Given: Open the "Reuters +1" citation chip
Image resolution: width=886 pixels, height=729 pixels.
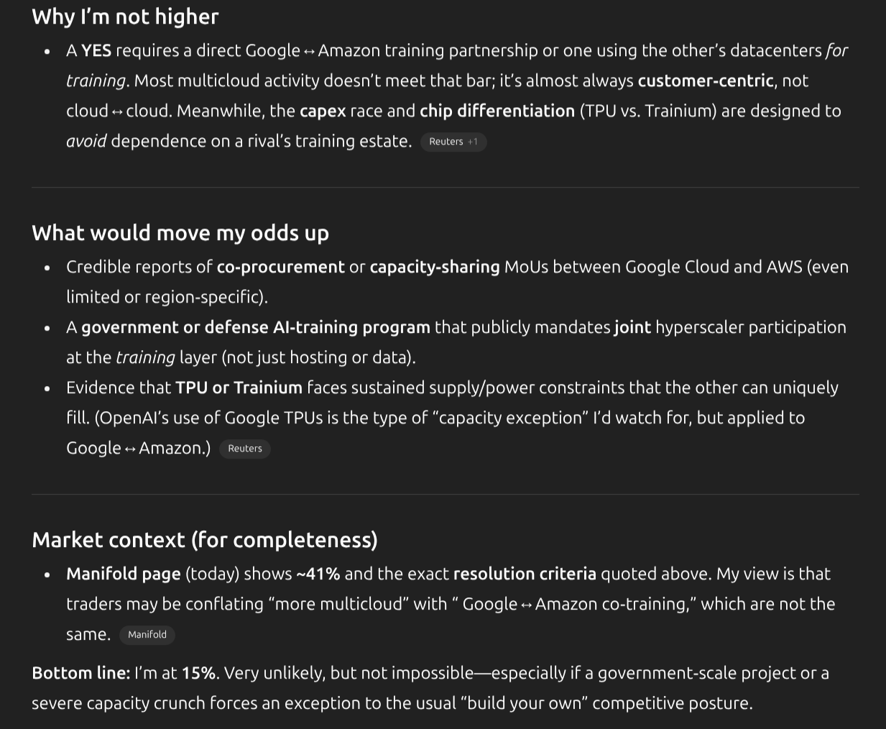Looking at the screenshot, I should tap(453, 142).
